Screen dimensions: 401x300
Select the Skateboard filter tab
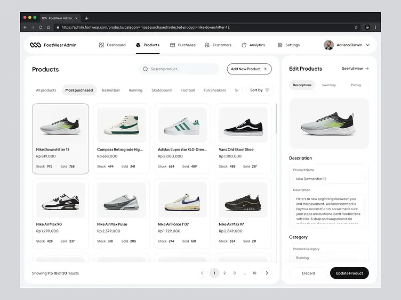(162, 90)
